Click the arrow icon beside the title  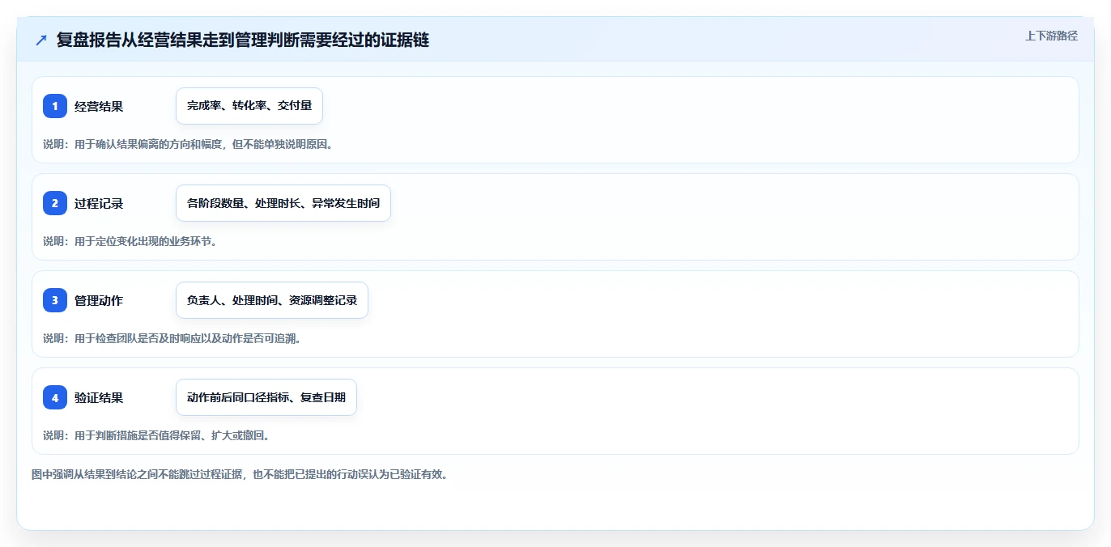tap(41, 40)
